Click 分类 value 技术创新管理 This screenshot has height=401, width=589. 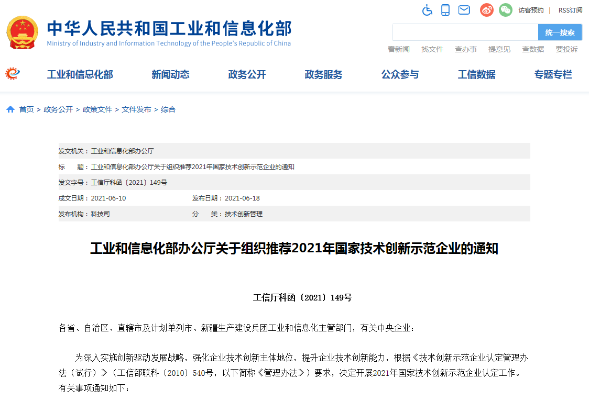coord(244,214)
